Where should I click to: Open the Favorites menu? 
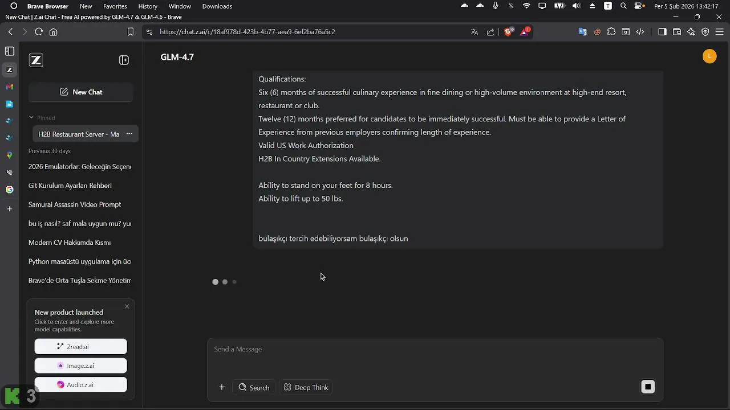click(x=115, y=6)
